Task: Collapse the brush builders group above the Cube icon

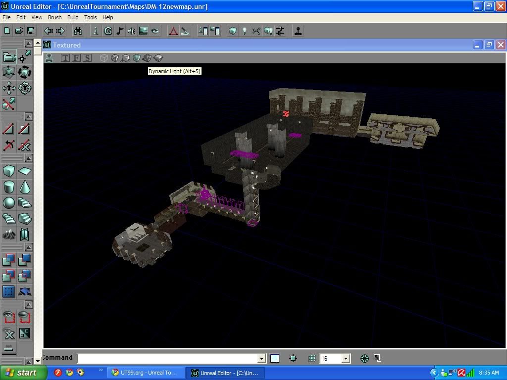Action: click(29, 158)
